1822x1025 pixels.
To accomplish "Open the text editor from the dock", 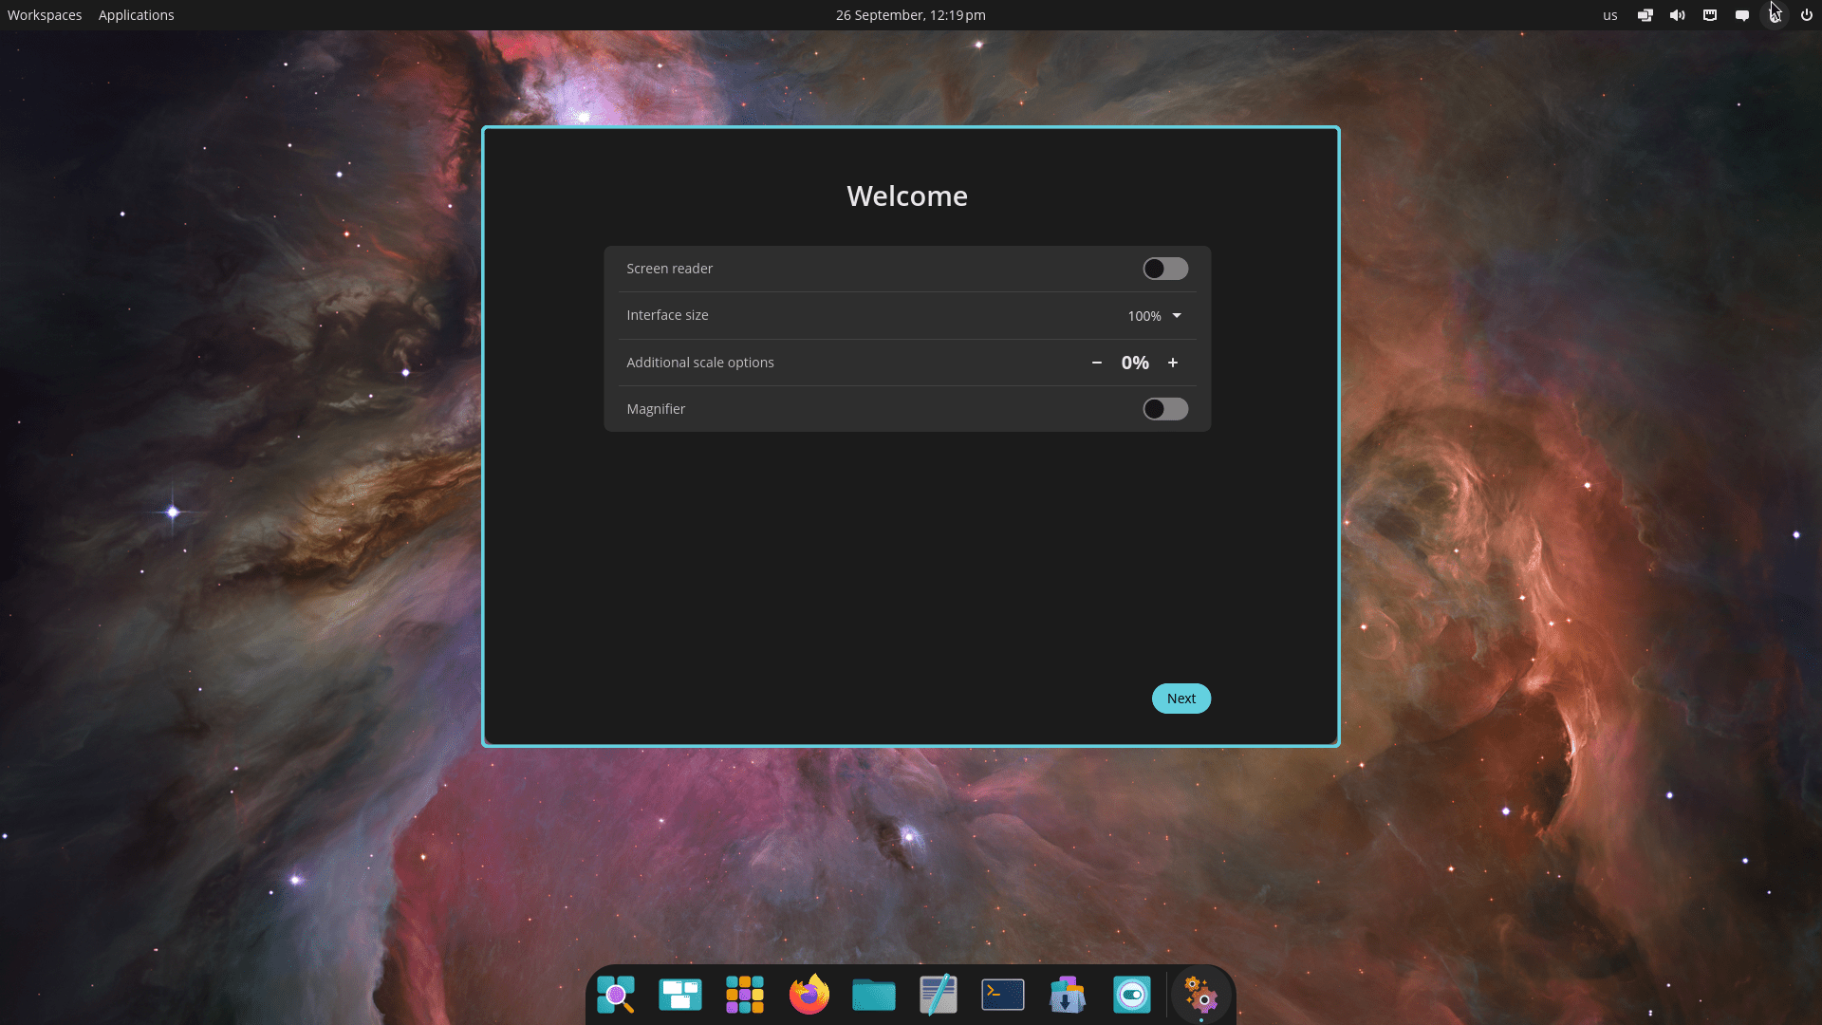I will point(938,995).
